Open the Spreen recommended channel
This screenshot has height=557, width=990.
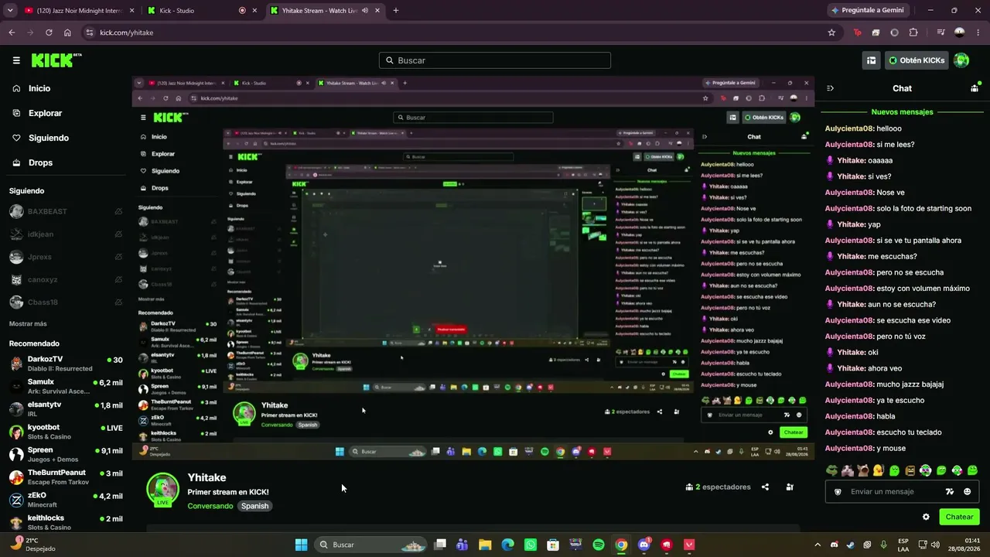pos(66,454)
